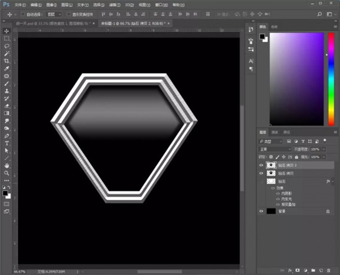Click the rainbow hue slider strip
Screen dimensions: 340x275
331,79
